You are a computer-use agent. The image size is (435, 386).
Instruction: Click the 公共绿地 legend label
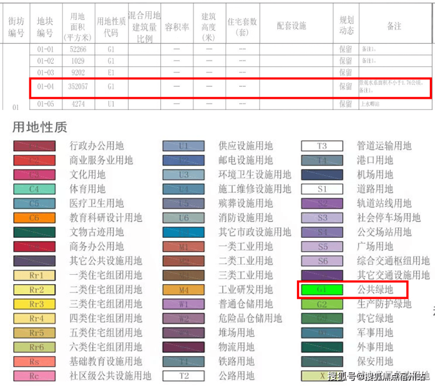(375, 290)
